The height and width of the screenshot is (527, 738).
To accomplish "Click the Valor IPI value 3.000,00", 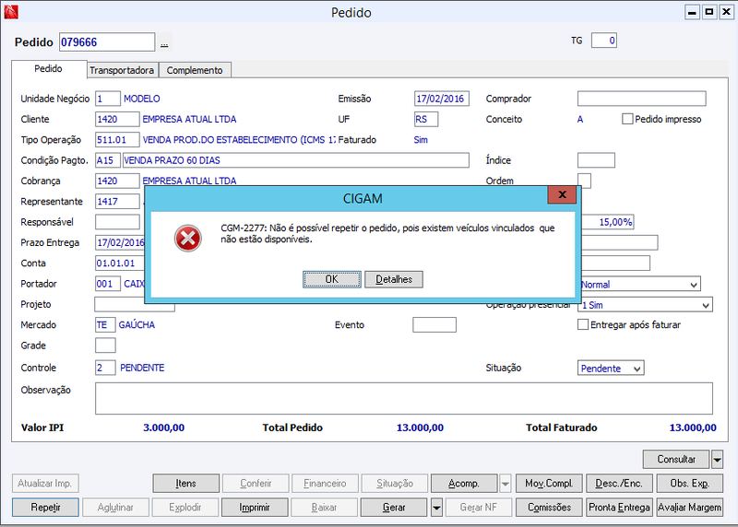I will [164, 427].
